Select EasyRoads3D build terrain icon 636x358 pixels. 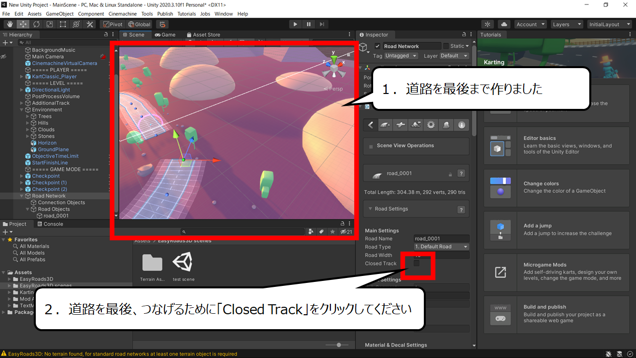446,125
